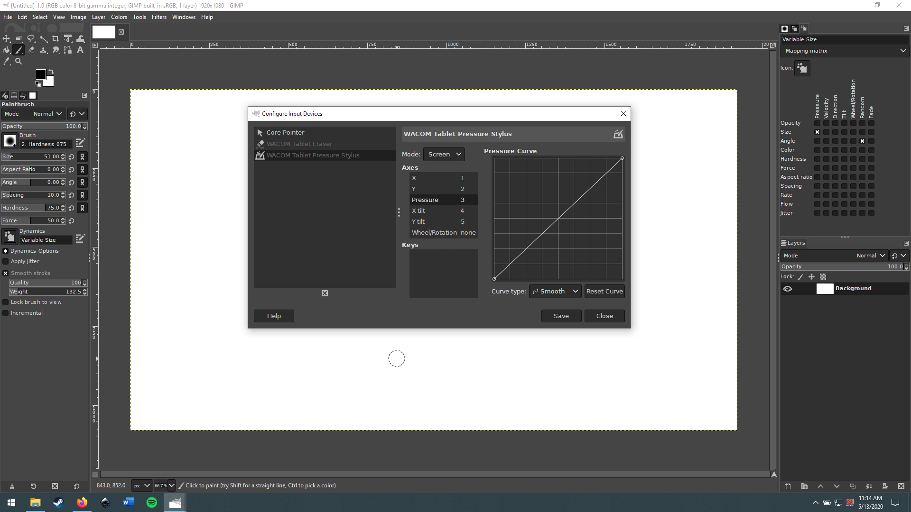Screen dimensions: 911x512
Task: Open Curve type Smooth dropdown
Action: click(555, 292)
